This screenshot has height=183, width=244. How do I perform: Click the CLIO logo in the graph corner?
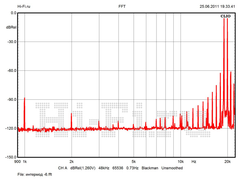(x=225, y=16)
